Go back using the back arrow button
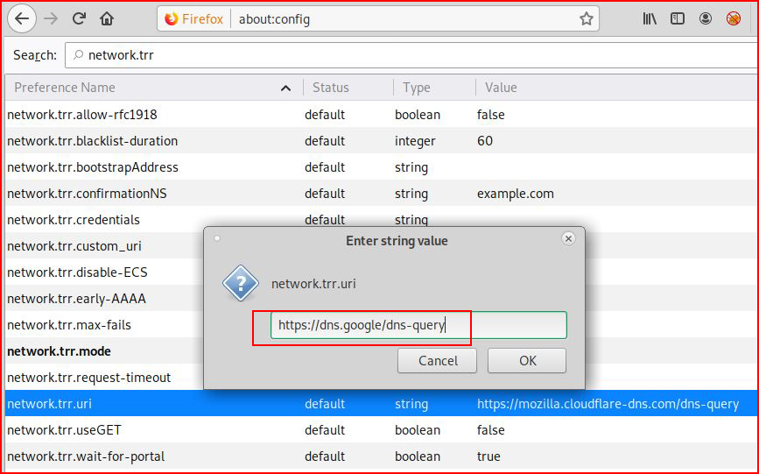Image resolution: width=759 pixels, height=474 pixels. coord(22,19)
